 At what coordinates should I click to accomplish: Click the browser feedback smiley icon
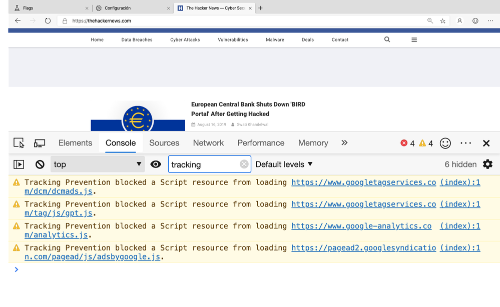tap(475, 20)
